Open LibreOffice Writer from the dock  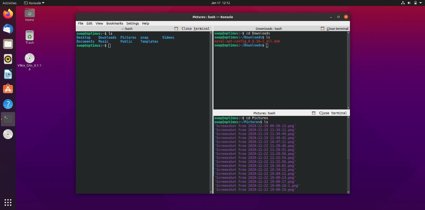8,74
